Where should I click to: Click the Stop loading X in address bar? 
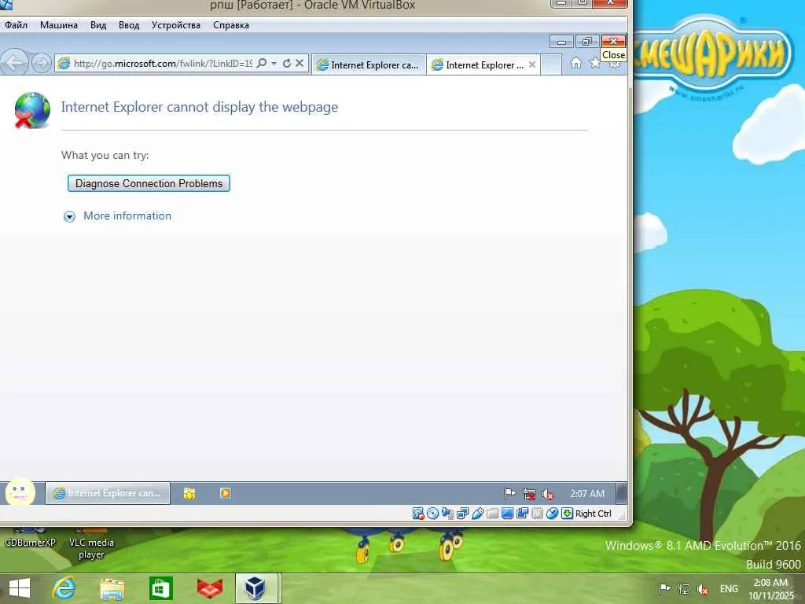[300, 63]
